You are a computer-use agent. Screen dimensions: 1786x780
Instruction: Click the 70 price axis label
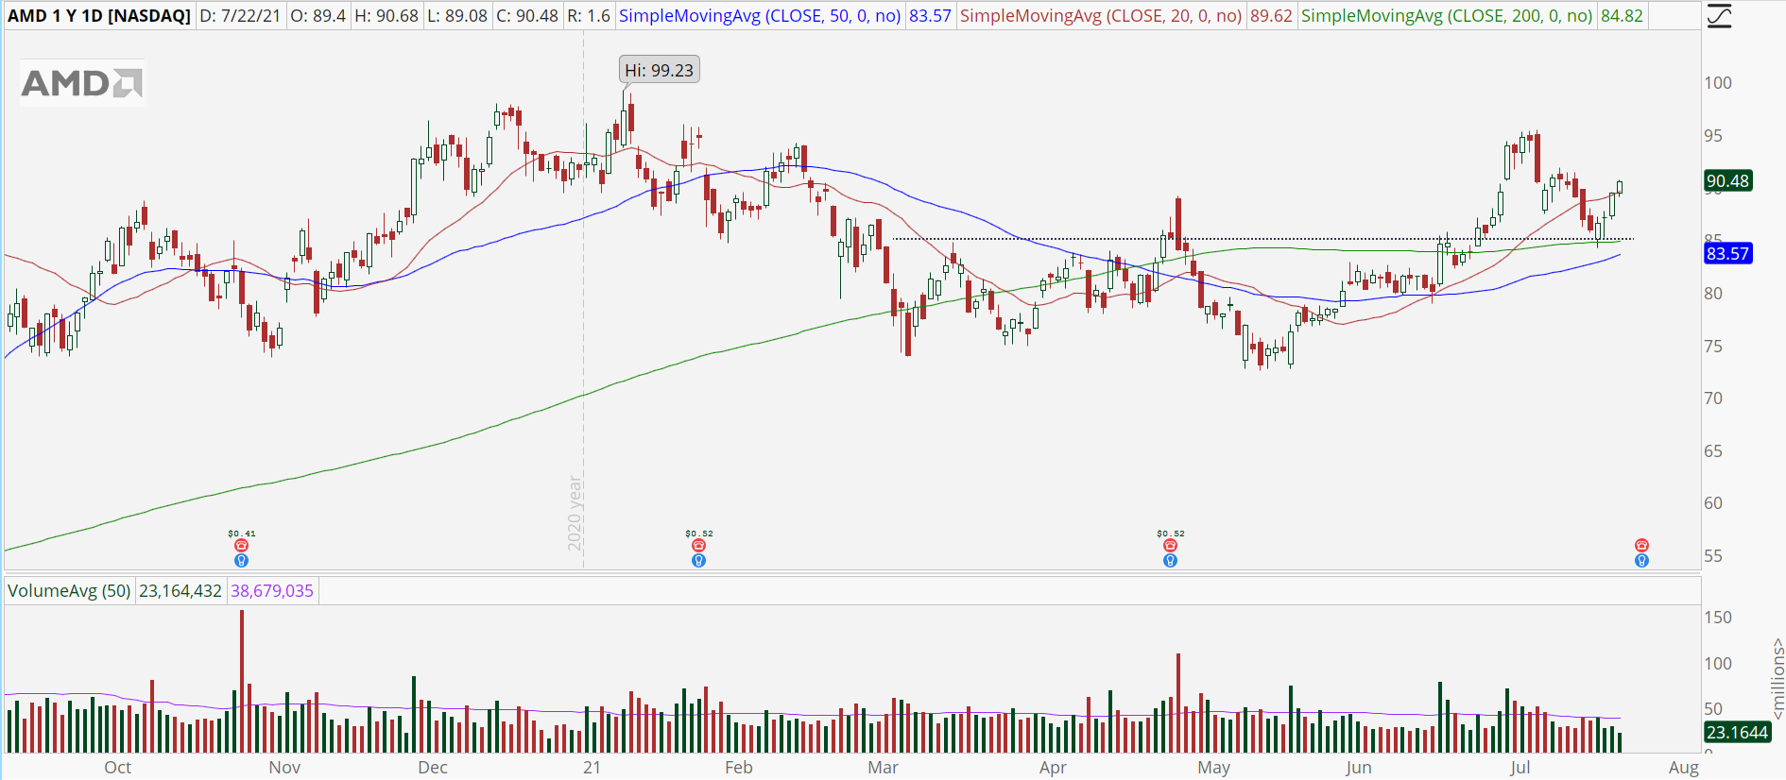click(1713, 398)
